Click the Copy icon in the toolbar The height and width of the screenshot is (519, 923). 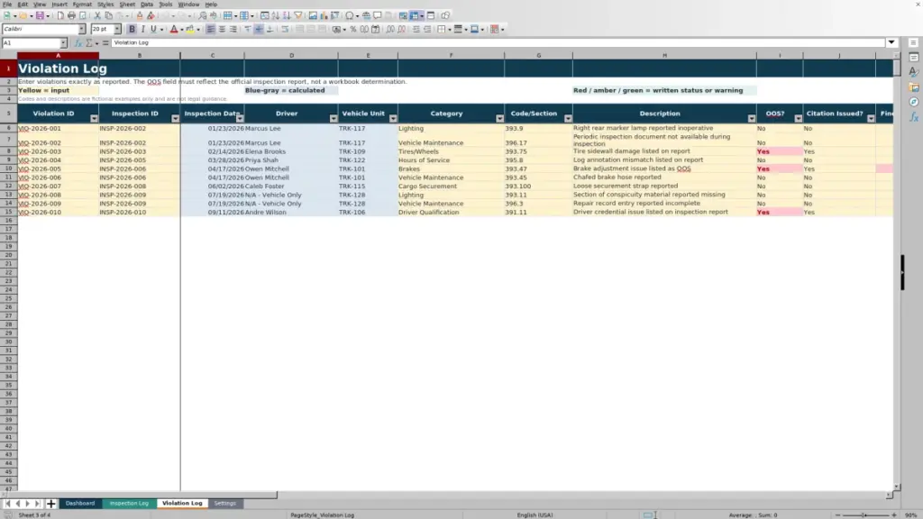click(x=108, y=16)
